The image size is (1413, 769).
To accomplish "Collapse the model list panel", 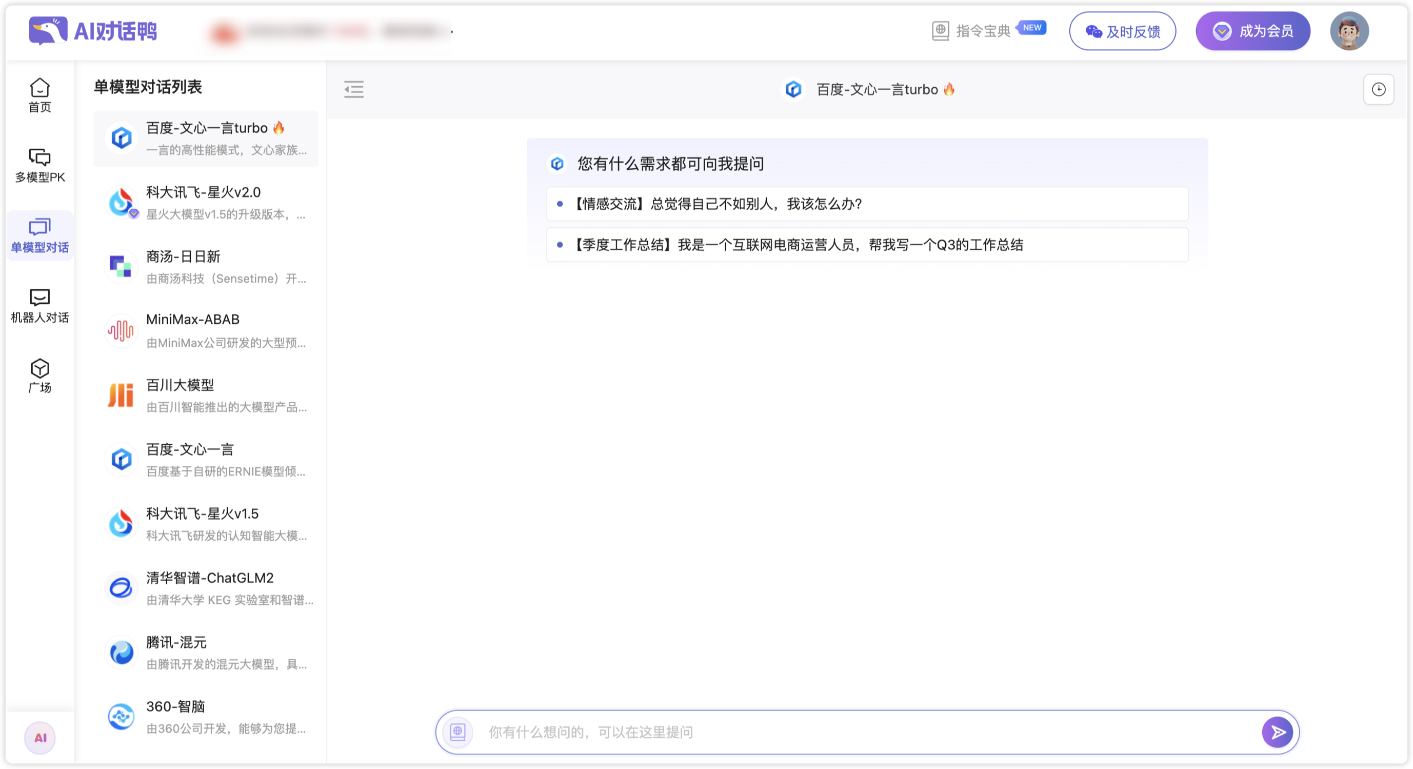I will 354,89.
